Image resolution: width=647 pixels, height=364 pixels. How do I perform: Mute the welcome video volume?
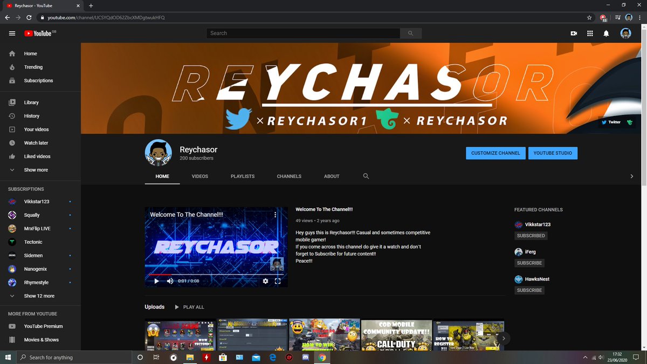pos(170,281)
